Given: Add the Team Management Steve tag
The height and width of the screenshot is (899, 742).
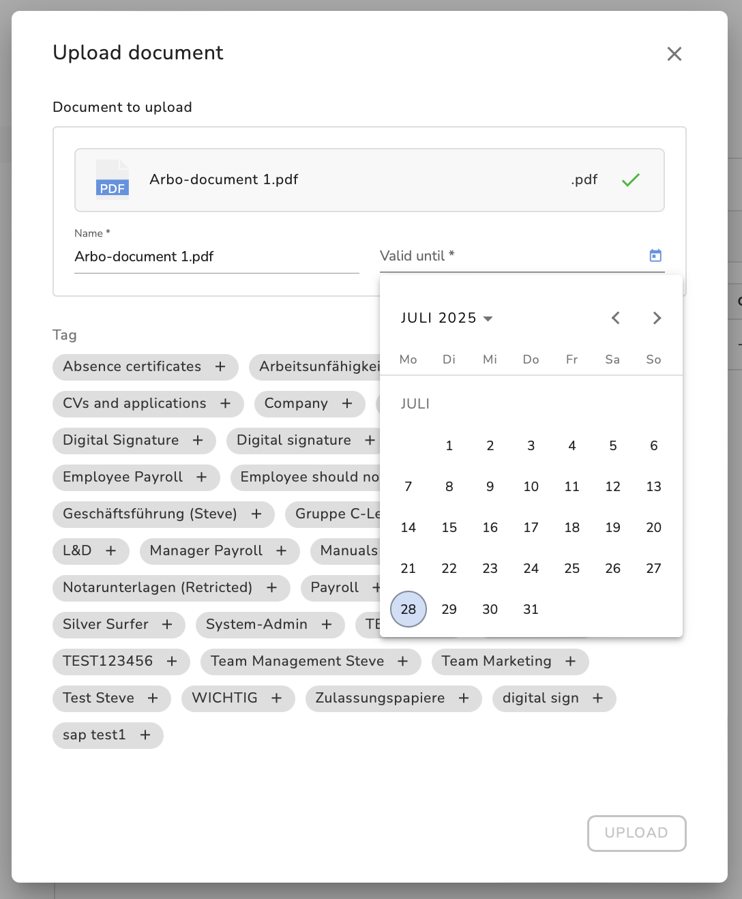Looking at the screenshot, I should pos(403,662).
